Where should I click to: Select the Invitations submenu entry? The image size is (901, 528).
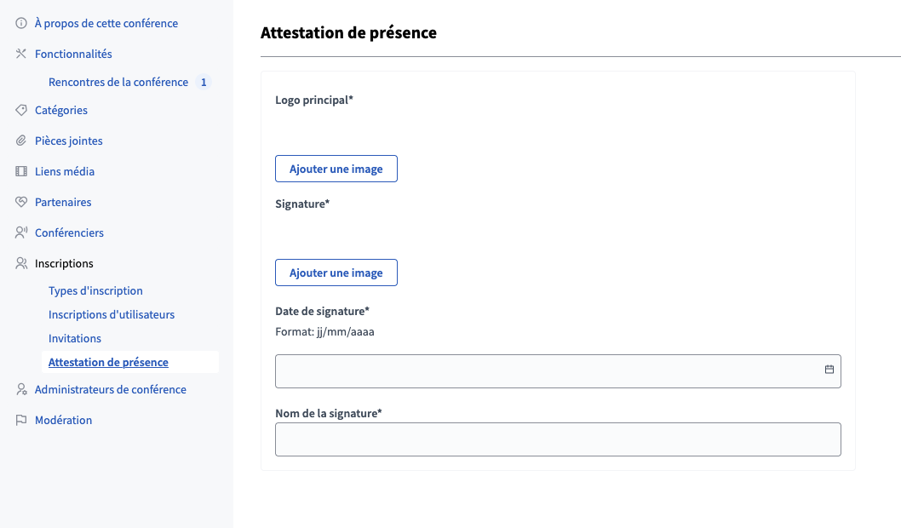coord(75,338)
